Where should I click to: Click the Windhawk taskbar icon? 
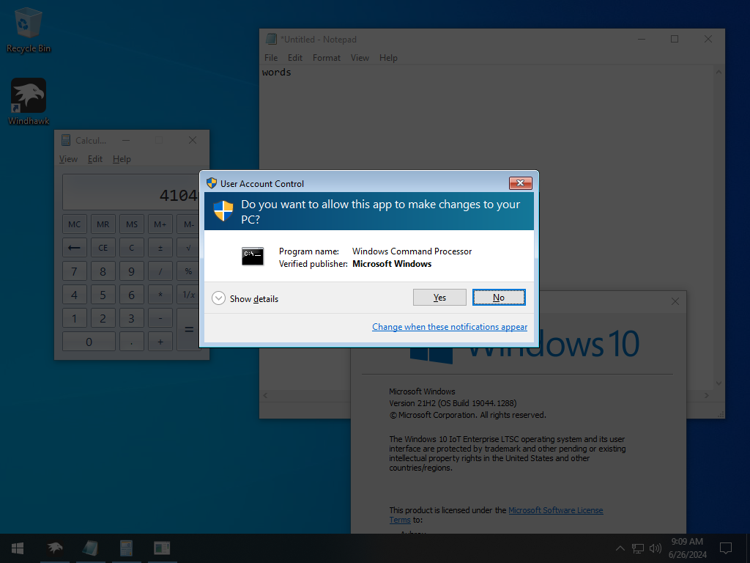pyautogui.click(x=54, y=548)
